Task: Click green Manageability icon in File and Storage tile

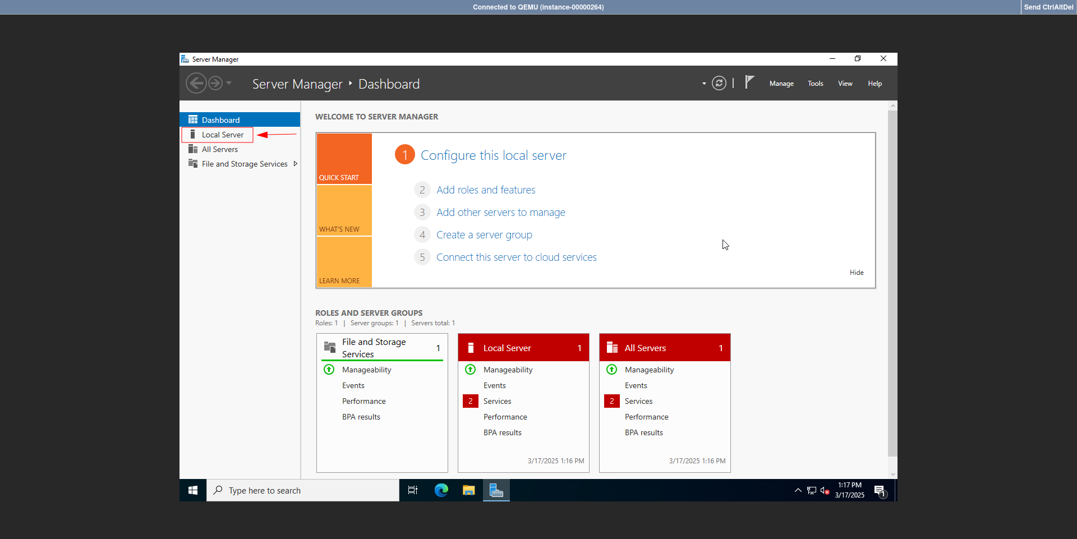Action: [x=329, y=370]
